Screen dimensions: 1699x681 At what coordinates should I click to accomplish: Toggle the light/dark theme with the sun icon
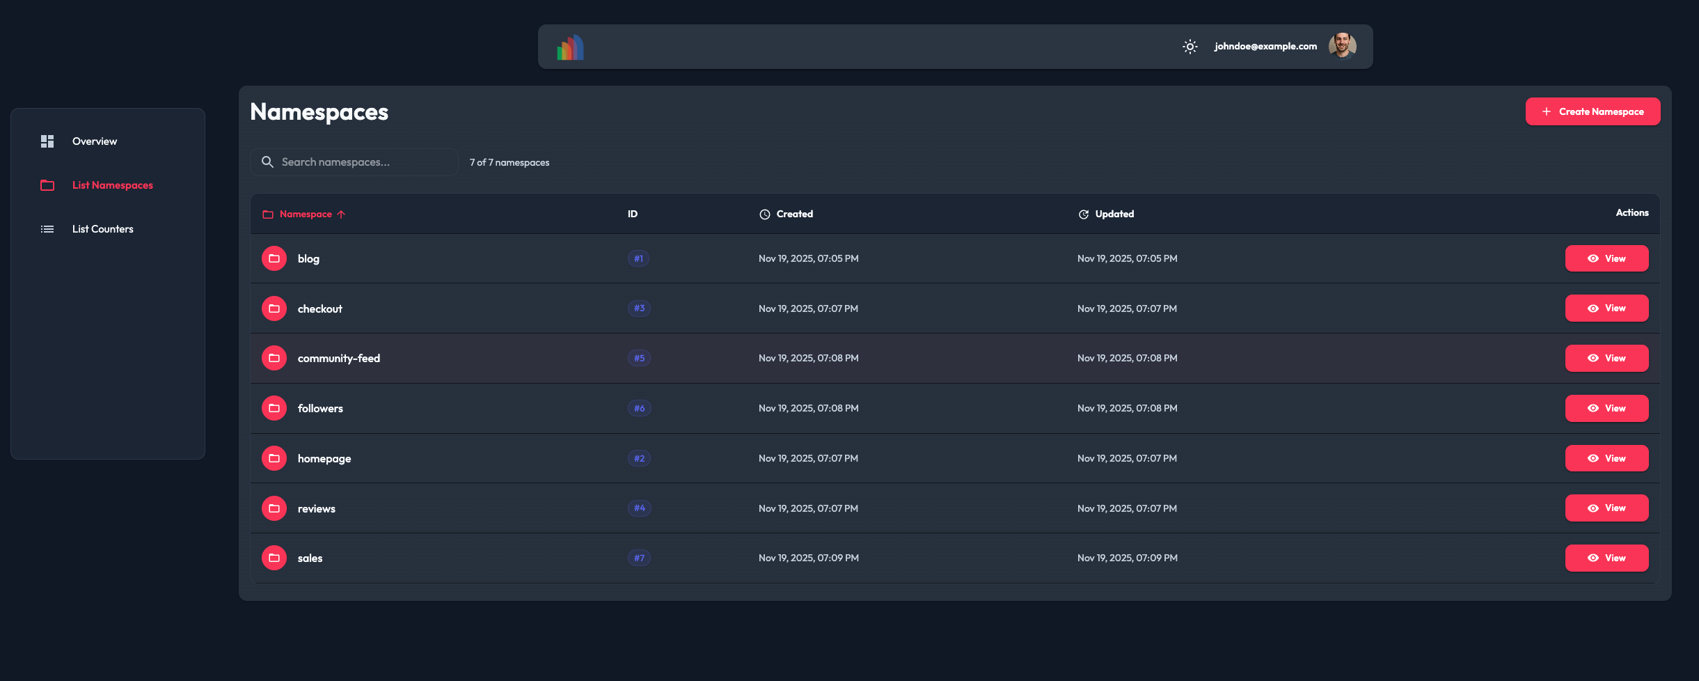click(x=1190, y=46)
